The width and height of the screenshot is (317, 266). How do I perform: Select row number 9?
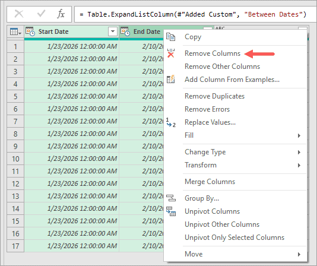tap(15, 147)
